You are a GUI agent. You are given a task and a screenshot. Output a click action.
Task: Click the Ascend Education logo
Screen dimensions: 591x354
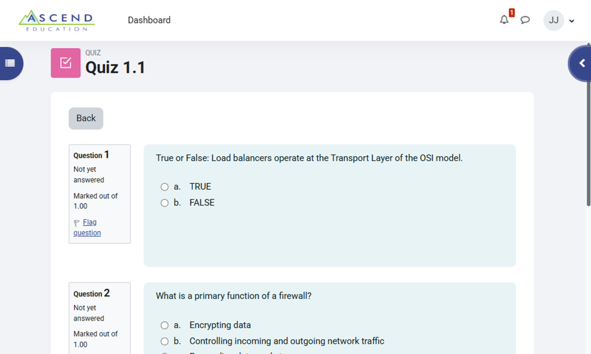point(57,20)
